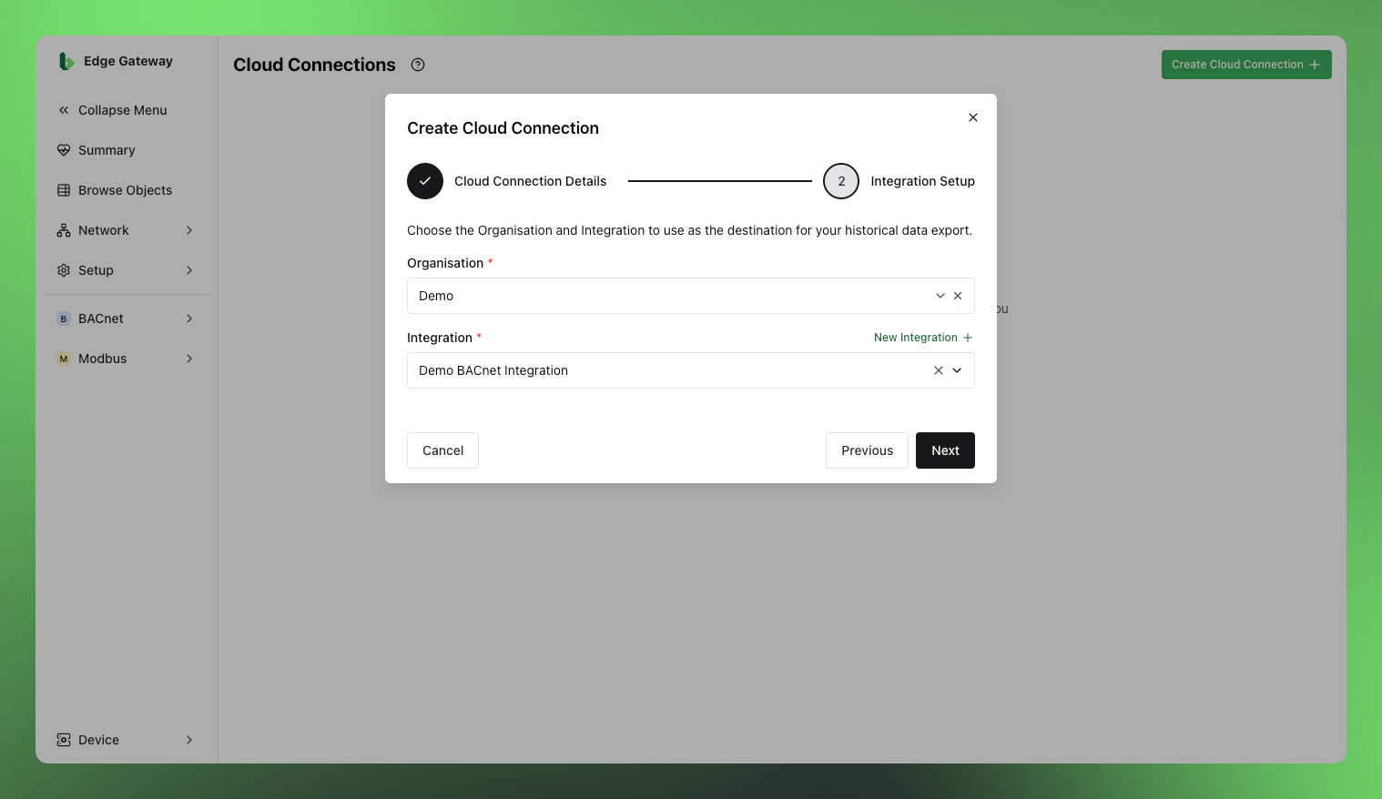Clear the Demo organisation selection
The image size is (1382, 799).
pyautogui.click(x=958, y=296)
